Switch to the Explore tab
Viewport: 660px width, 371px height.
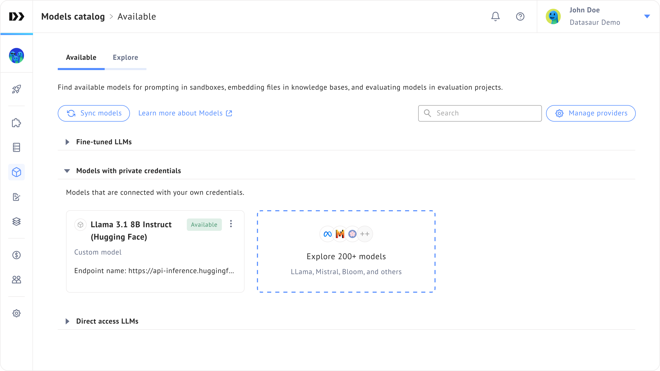(125, 57)
